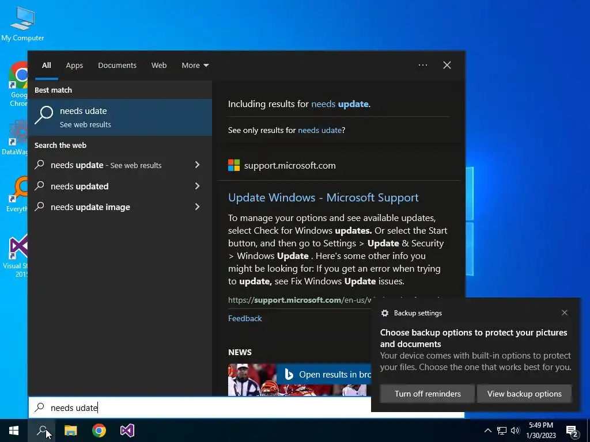Click the NEWS section heading

(240, 352)
